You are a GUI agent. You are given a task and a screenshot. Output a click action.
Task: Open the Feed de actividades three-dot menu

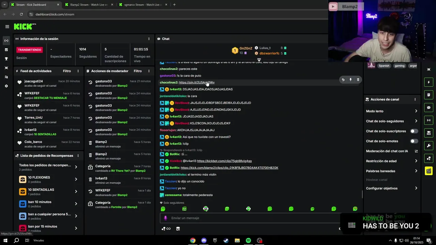78,71
